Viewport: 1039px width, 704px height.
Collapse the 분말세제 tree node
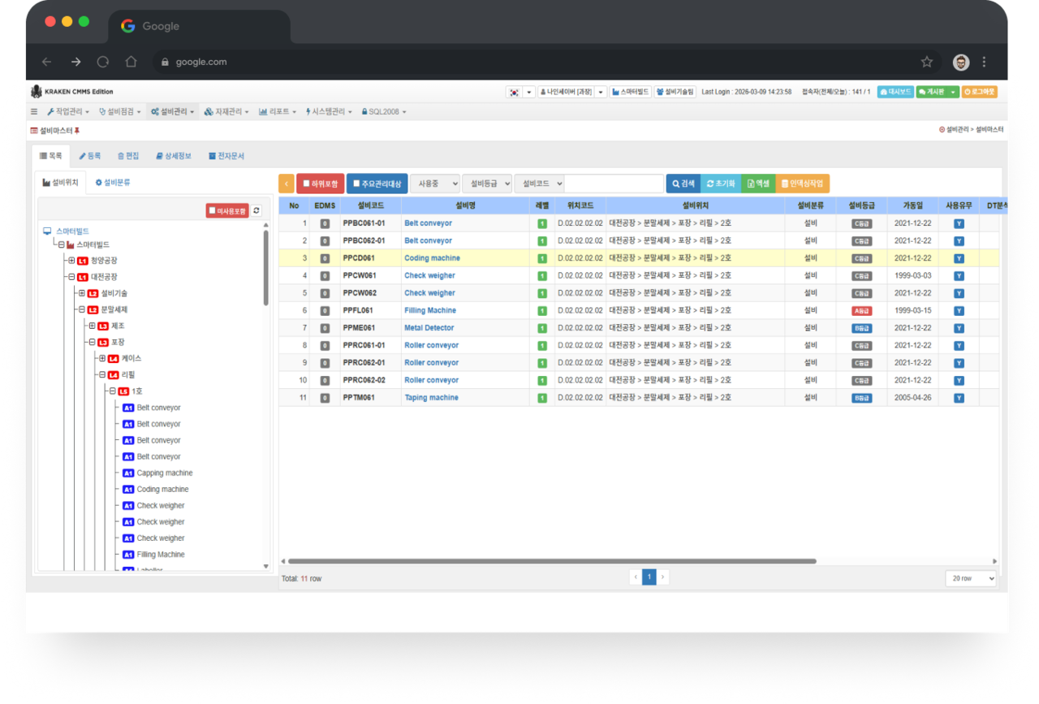82,309
